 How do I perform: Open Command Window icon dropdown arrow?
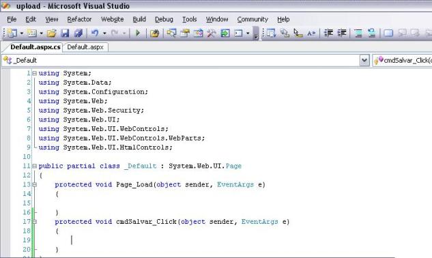248,33
